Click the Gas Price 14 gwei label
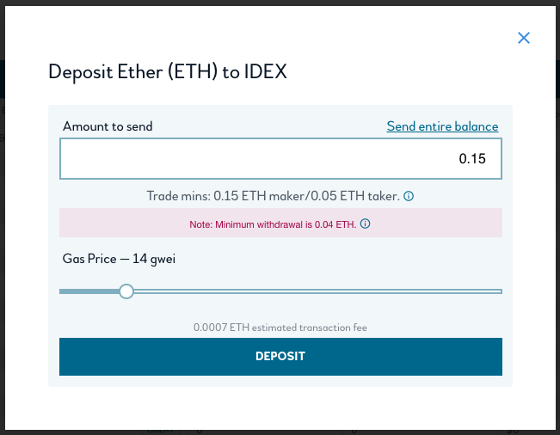The image size is (560, 435). point(119,259)
